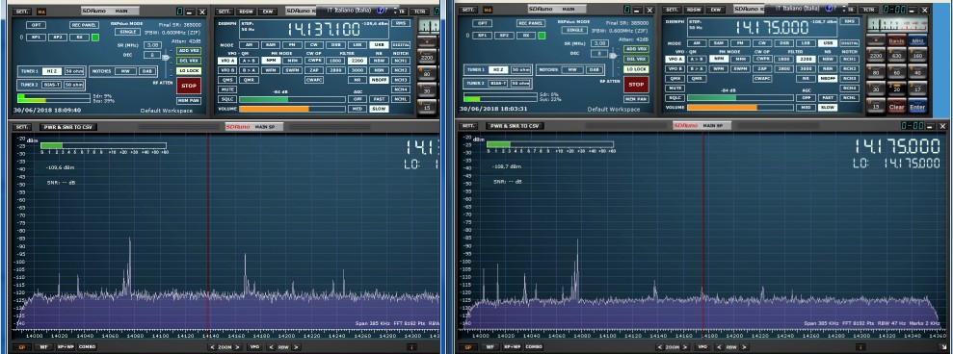Click RF ATTEN slider handle in 14.137.100 MAIN panel
The image size is (953, 354).
click(166, 58)
